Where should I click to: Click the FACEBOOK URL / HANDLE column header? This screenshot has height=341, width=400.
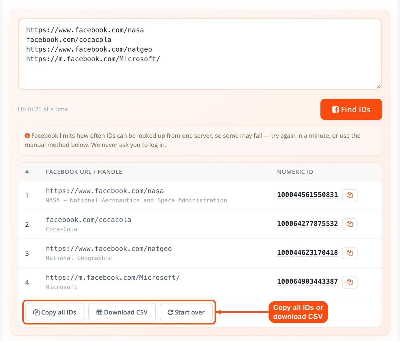click(x=84, y=172)
